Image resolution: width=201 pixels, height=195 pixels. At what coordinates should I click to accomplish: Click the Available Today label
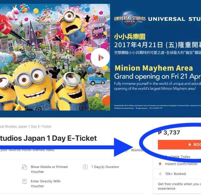point(178,157)
